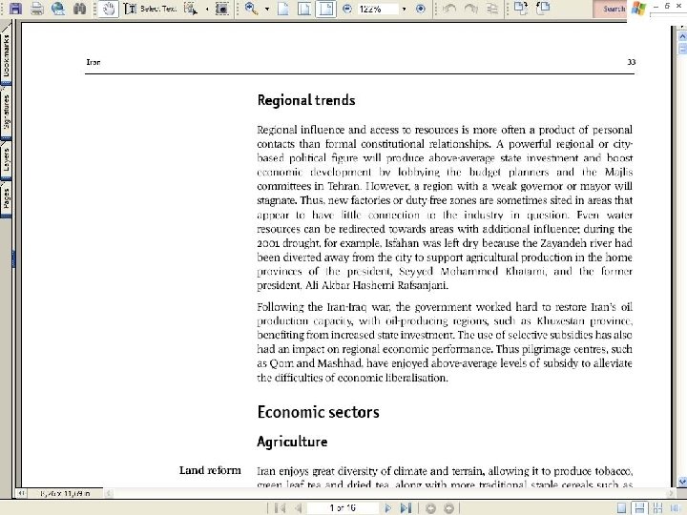This screenshot has width=687, height=515.
Task: Click the 122% zoom percentage field
Action: pos(378,9)
